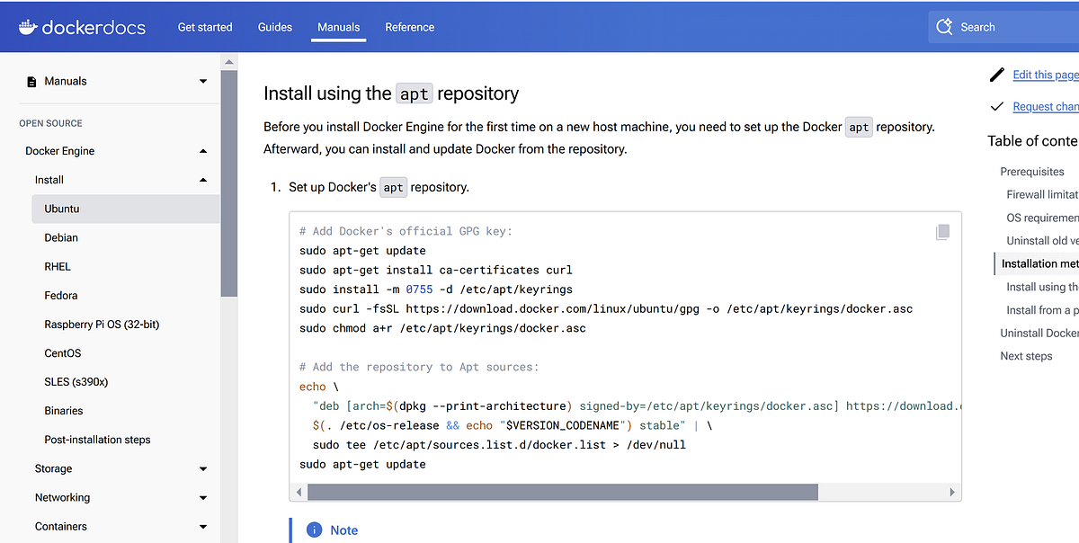Viewport: 1079px width, 543px height.
Task: Open the Prerequisites link in Table of contents
Action: [x=1031, y=171]
